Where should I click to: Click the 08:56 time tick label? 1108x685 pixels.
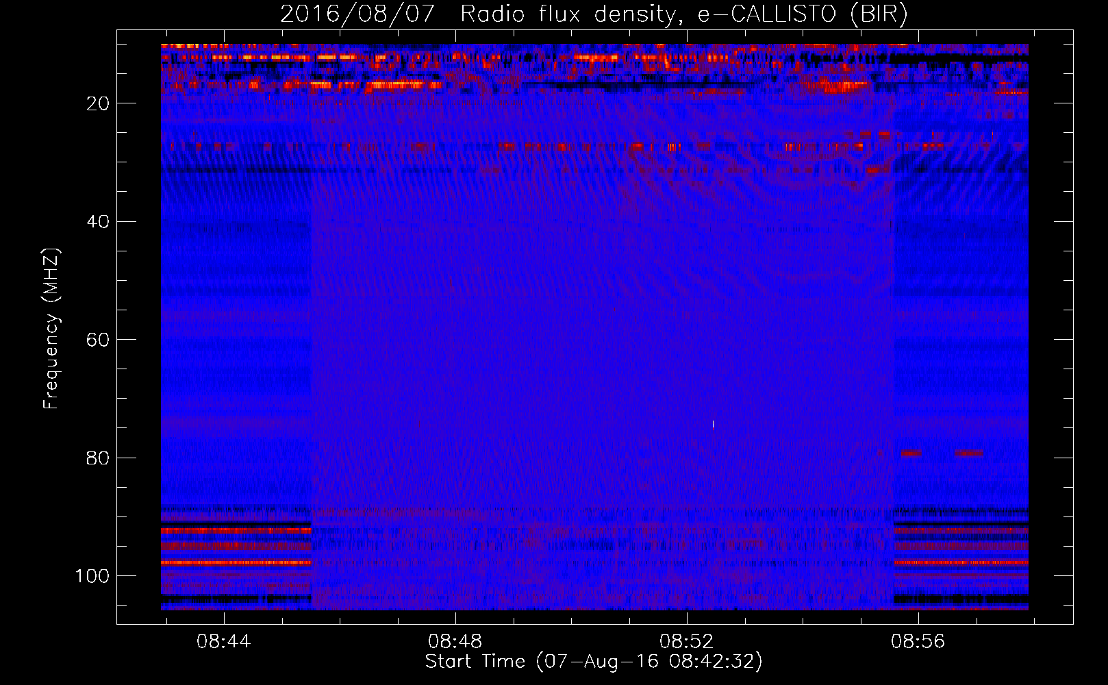(x=918, y=642)
